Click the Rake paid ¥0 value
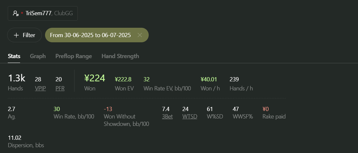Image resolution: width=358 pixels, height=153 pixels. click(x=266, y=109)
